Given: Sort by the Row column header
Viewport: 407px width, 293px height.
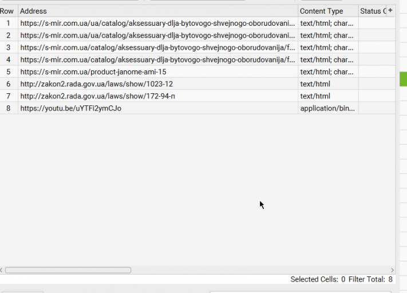Looking at the screenshot, I should pos(9,11).
